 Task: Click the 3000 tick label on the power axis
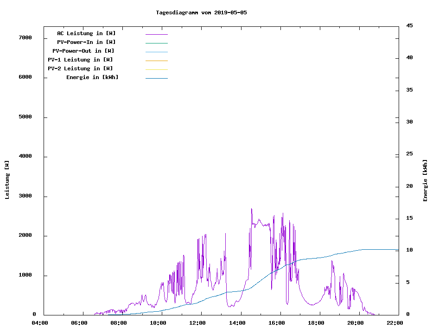pos(25,196)
